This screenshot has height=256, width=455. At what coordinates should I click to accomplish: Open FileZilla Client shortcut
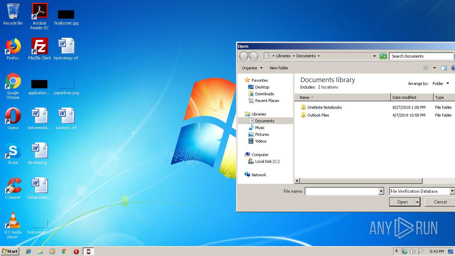click(39, 49)
